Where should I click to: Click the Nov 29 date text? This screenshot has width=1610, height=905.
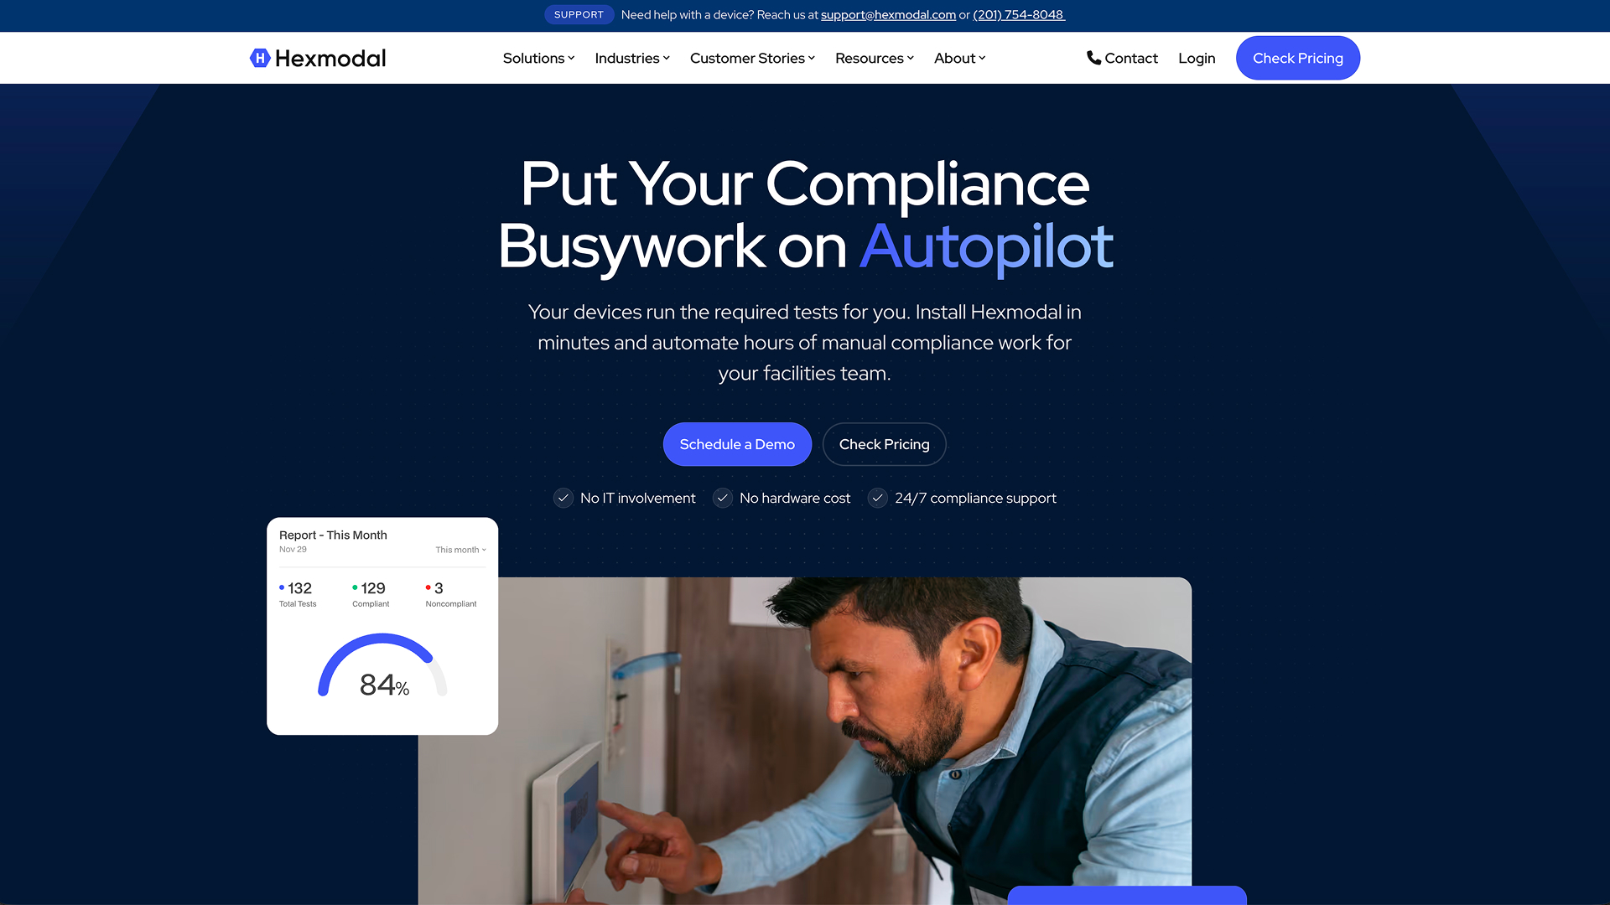click(x=293, y=550)
